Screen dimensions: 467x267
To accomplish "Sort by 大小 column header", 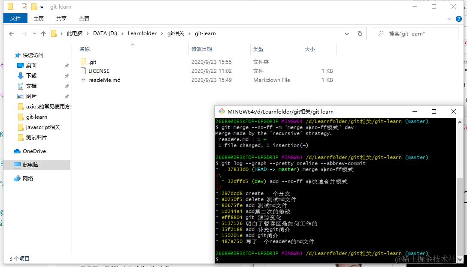I will tap(310, 49).
